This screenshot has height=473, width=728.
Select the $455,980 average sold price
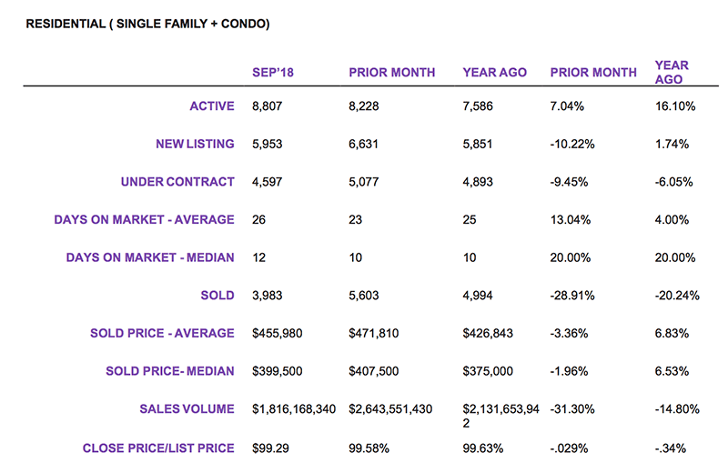(278, 334)
